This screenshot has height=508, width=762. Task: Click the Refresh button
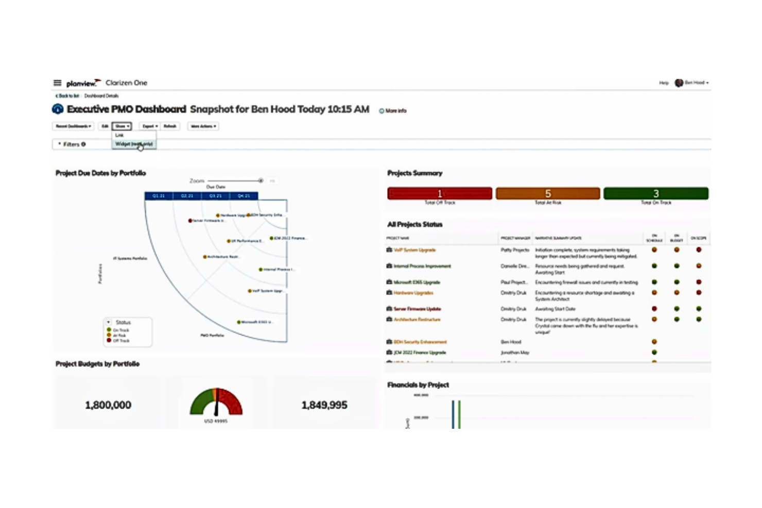tap(170, 126)
